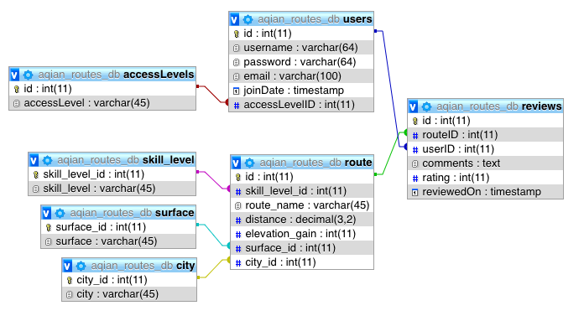Click the hash icon beside reviews routeID

coord(415,136)
